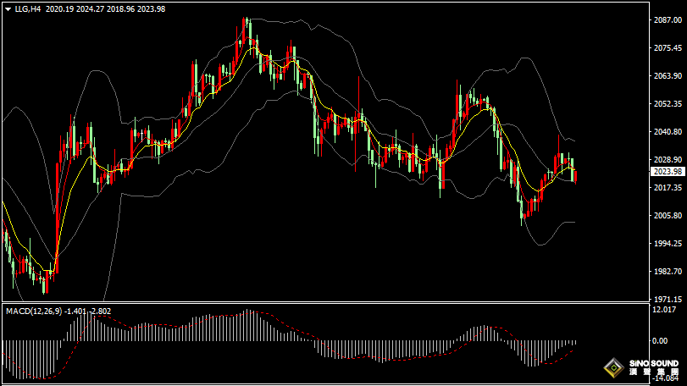This screenshot has width=687, height=386.
Task: Click the 0.00 MACD zero level label
Action: point(659,340)
